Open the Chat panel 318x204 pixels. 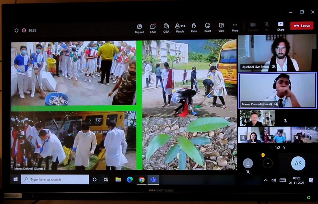pyautogui.click(x=153, y=28)
